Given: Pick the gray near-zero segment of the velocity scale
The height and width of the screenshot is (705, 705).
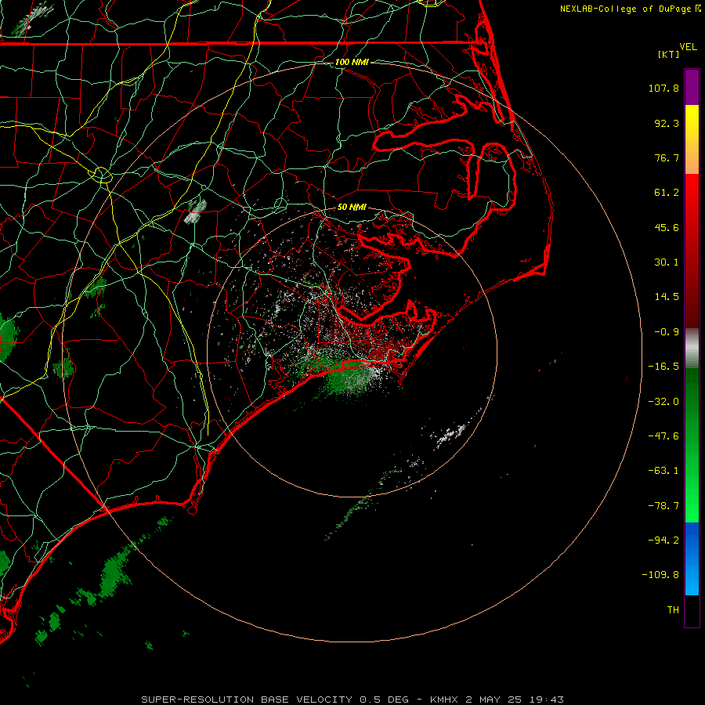Looking at the screenshot, I should pyautogui.click(x=692, y=349).
